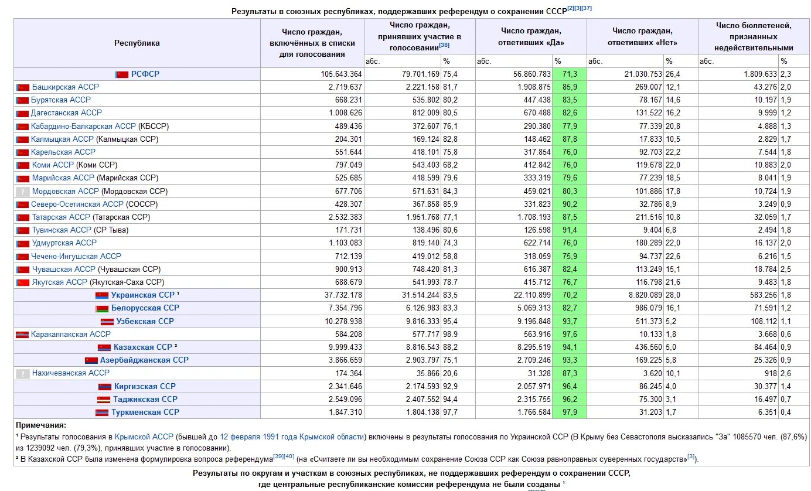Open the Чечено-Ингушская АССР link
This screenshot has width=811, height=491.
(x=76, y=256)
